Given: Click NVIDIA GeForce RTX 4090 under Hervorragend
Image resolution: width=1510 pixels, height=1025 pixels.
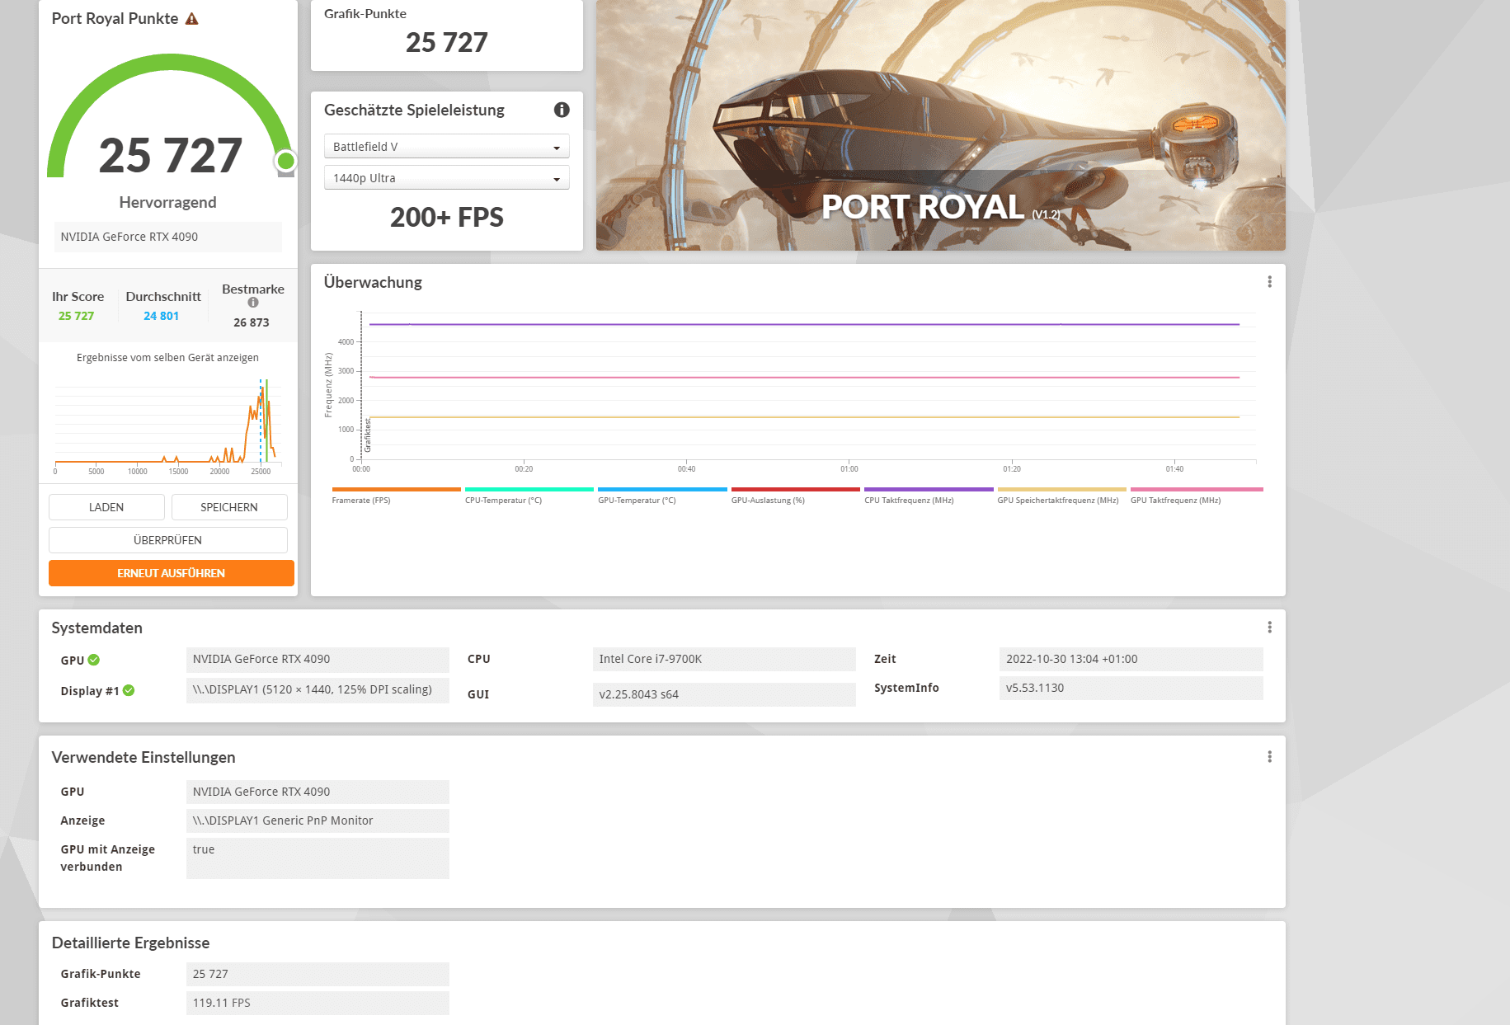Looking at the screenshot, I should pyautogui.click(x=168, y=237).
